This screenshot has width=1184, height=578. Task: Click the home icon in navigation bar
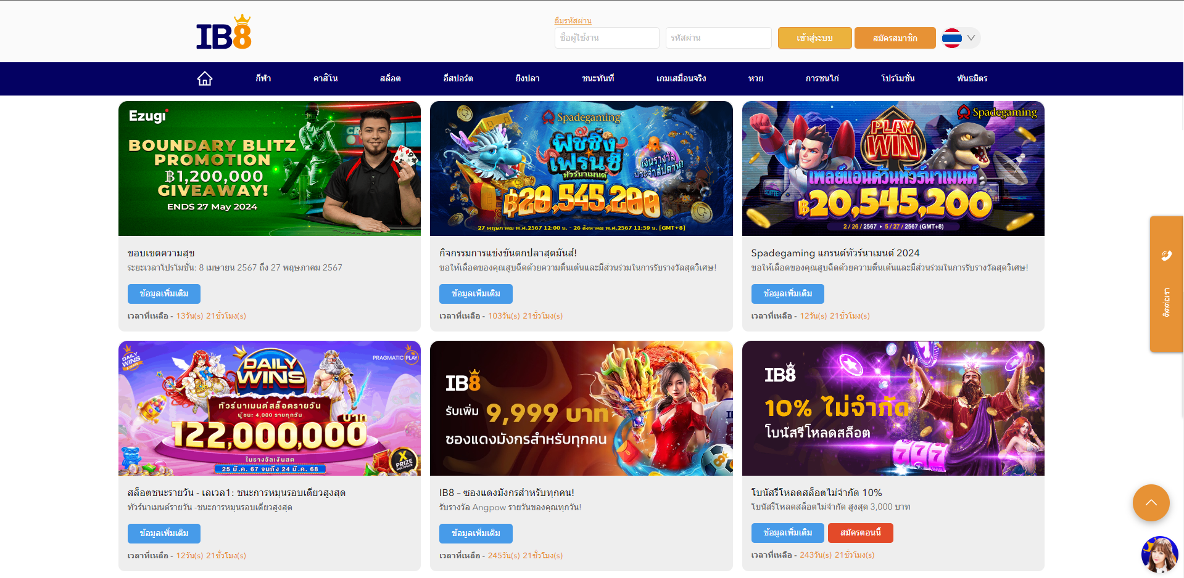(x=205, y=78)
